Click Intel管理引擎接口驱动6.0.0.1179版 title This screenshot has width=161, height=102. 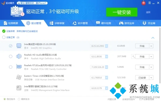41,86
